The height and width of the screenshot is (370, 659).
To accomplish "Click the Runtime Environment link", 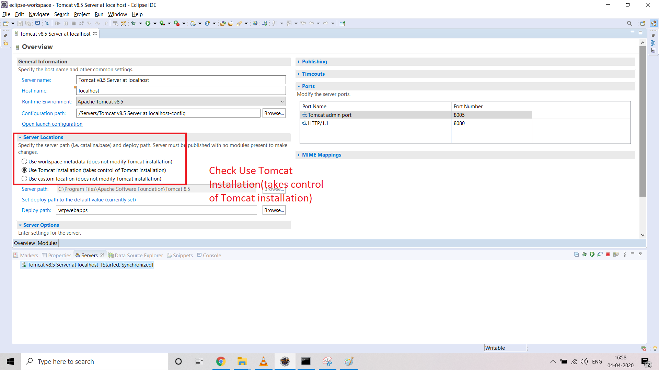I will 47,102.
